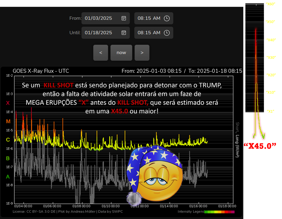Click the From time field showing 08:15 AM

pos(154,18)
